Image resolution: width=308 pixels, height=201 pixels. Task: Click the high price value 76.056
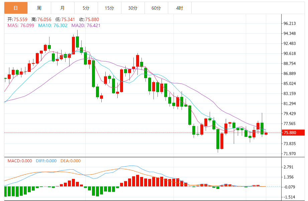pyautogui.click(x=44, y=19)
